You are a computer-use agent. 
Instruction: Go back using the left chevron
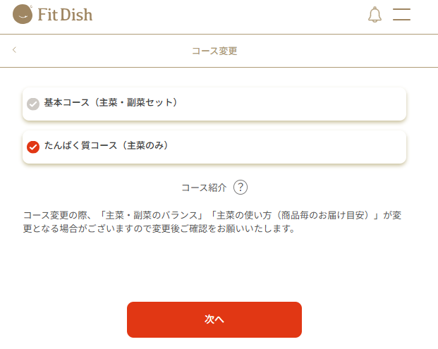tap(14, 50)
